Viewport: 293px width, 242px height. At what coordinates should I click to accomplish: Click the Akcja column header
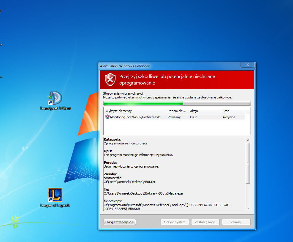[205, 111]
